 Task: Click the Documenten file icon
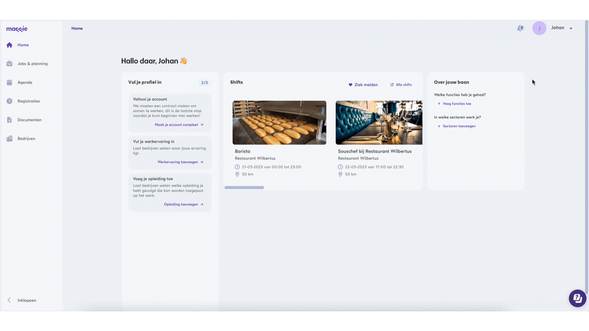(10, 120)
